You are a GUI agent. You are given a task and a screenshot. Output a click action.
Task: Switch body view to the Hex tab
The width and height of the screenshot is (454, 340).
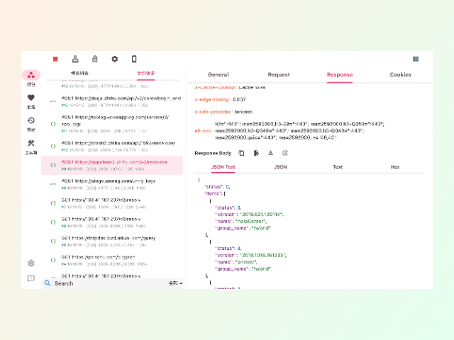(395, 167)
